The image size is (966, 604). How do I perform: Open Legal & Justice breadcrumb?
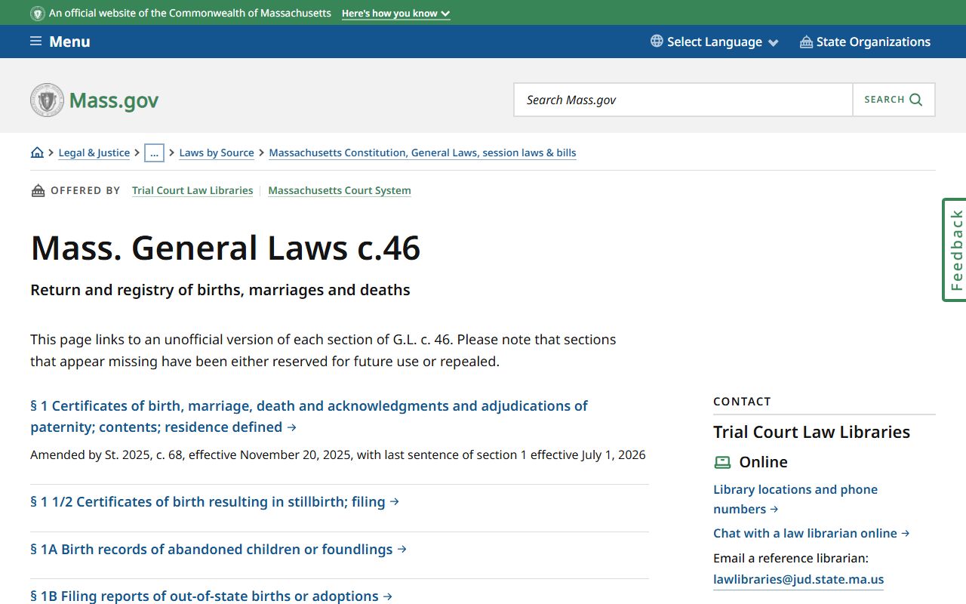pyautogui.click(x=94, y=153)
